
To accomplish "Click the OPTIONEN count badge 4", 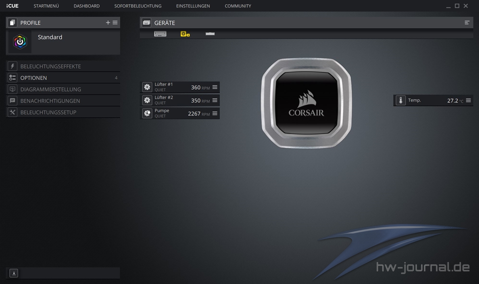I will pyautogui.click(x=116, y=78).
